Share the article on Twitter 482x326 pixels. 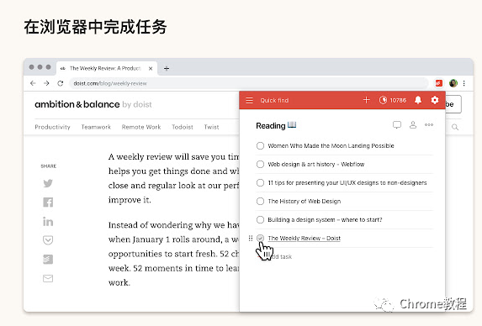pos(48,183)
